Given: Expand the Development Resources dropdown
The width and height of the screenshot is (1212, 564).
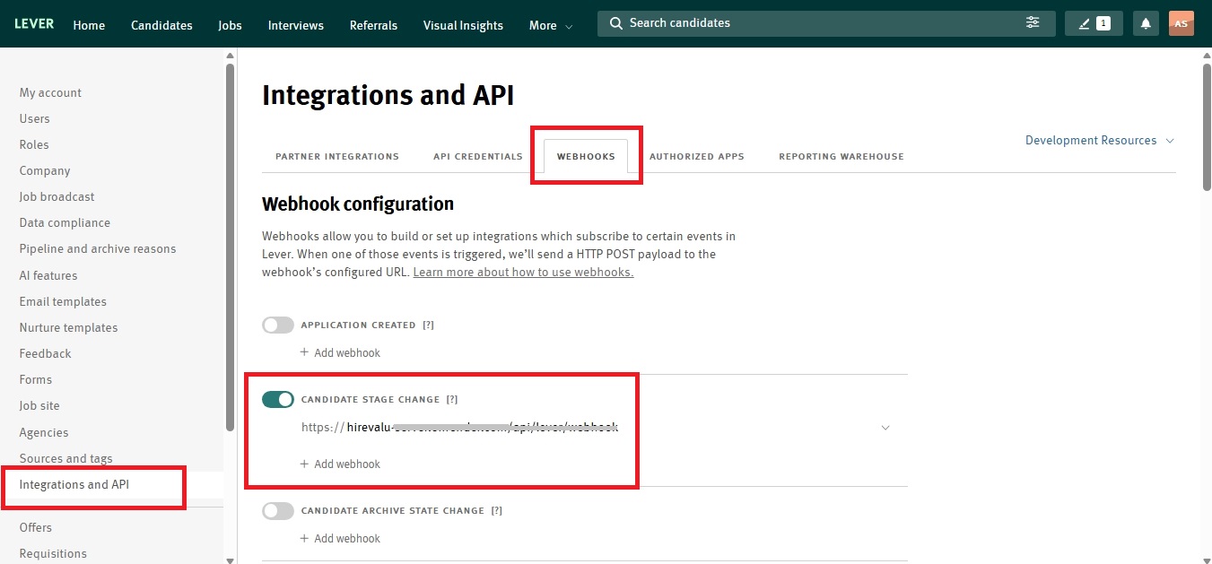Looking at the screenshot, I should pos(1100,140).
